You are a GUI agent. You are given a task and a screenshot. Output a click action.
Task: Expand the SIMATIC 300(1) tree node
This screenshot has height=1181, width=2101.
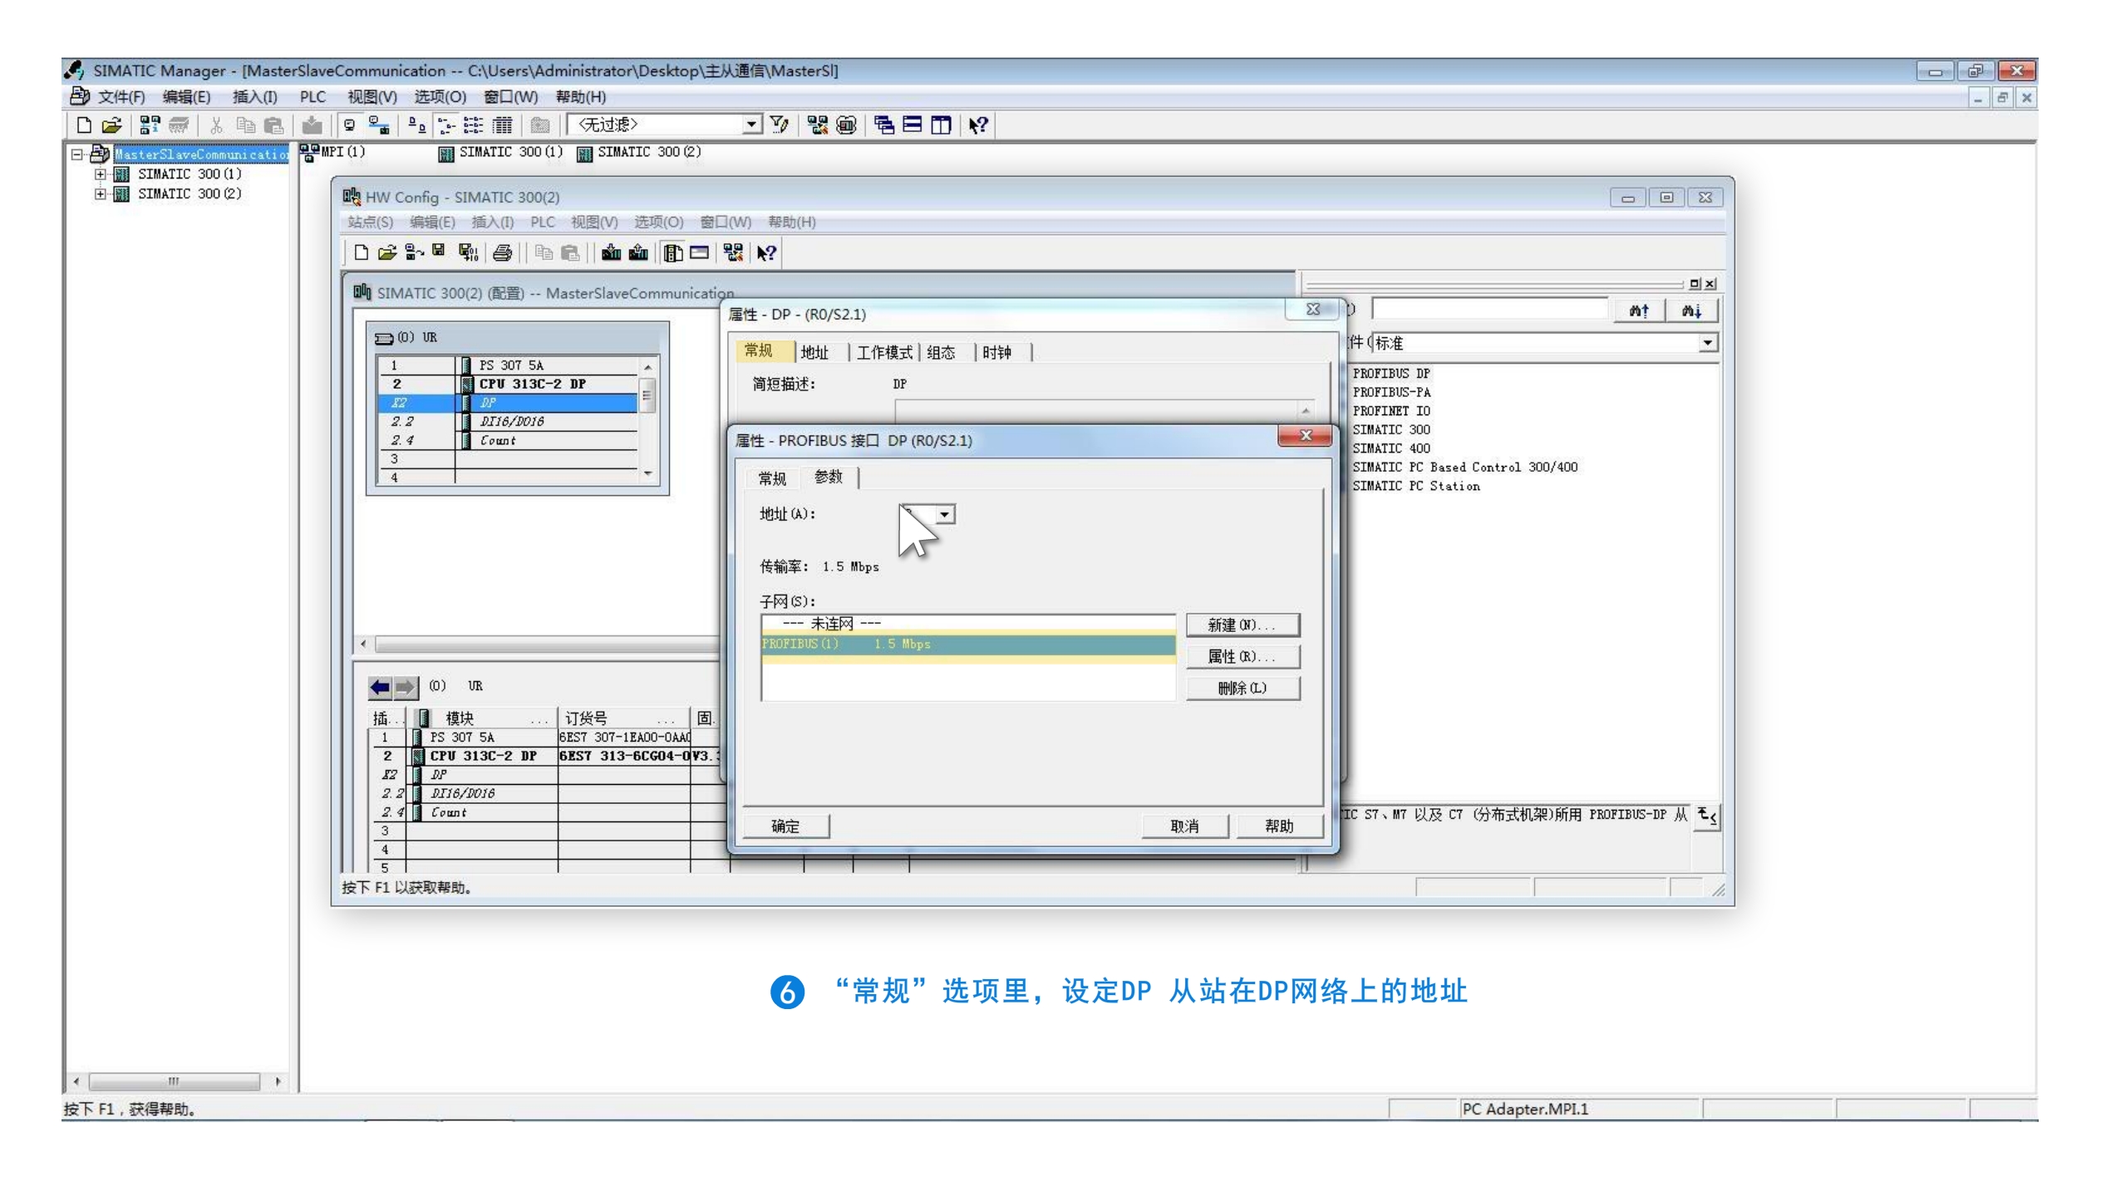[101, 174]
